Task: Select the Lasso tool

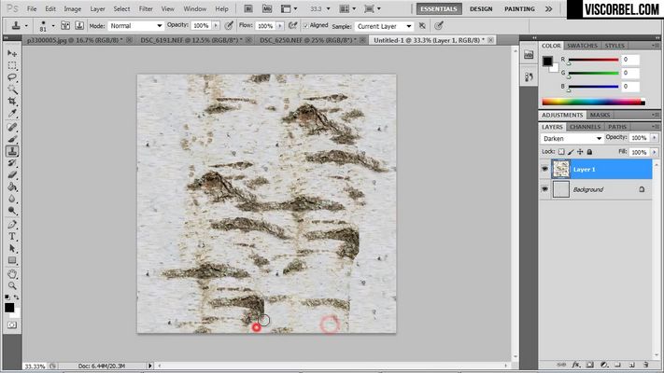Action: pos(12,77)
